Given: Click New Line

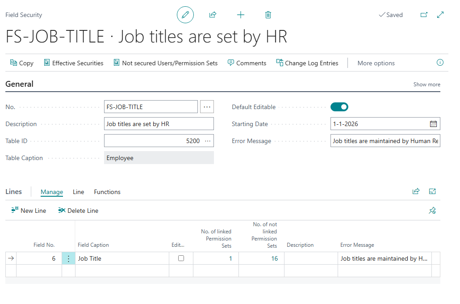Looking at the screenshot, I should pyautogui.click(x=29, y=211).
